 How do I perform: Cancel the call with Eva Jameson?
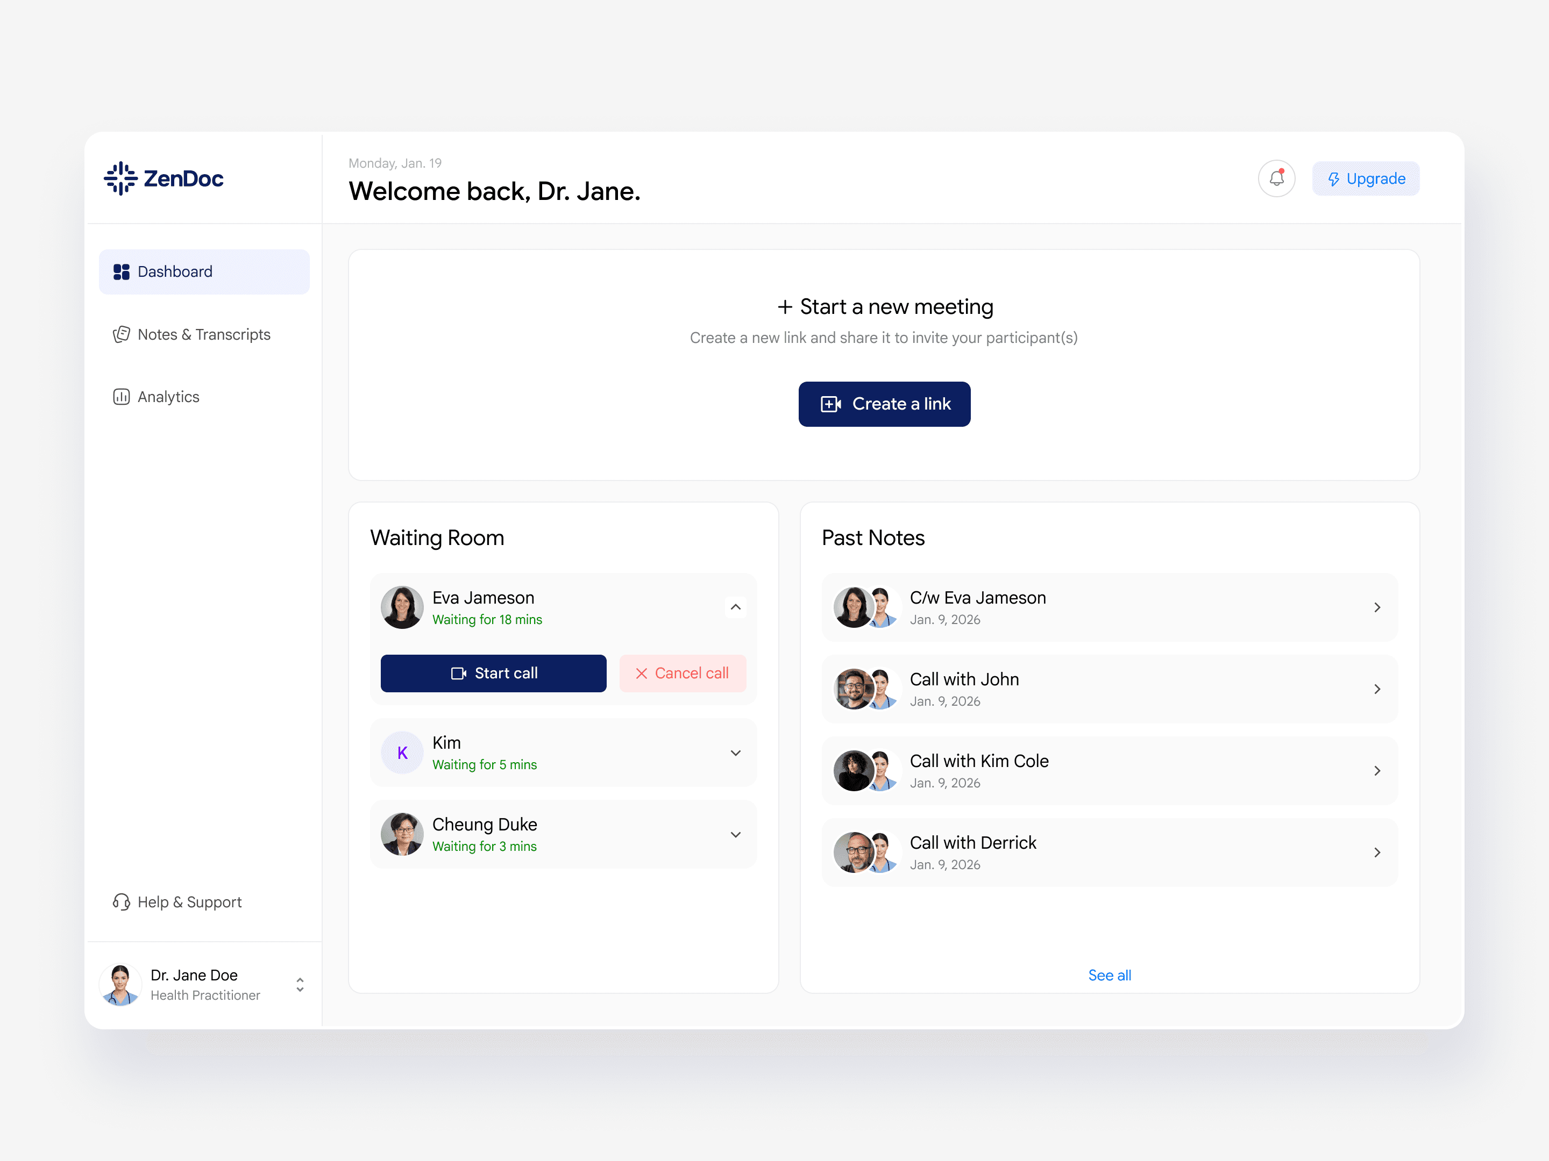tap(683, 673)
